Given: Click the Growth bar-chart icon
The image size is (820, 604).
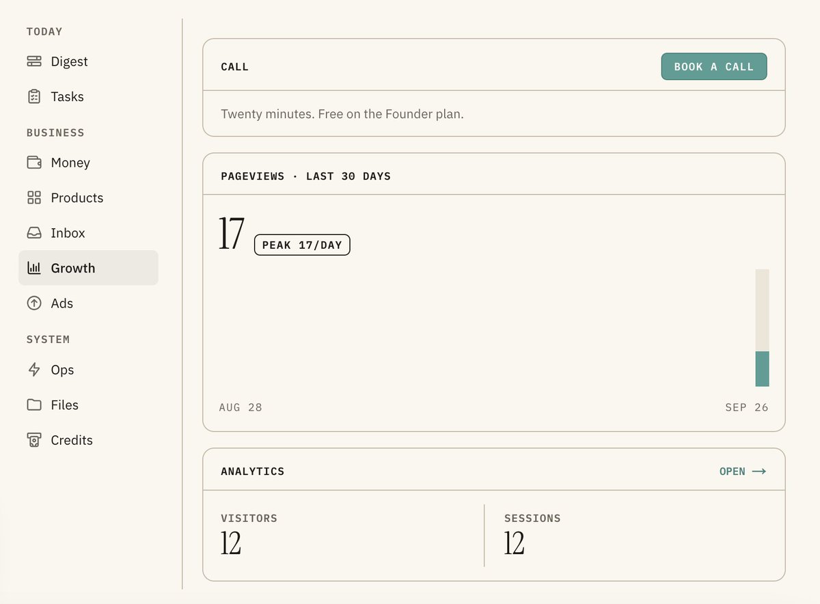Looking at the screenshot, I should click(x=34, y=268).
